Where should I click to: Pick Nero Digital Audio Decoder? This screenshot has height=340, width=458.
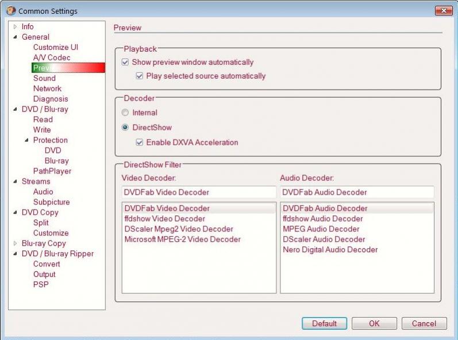click(330, 250)
